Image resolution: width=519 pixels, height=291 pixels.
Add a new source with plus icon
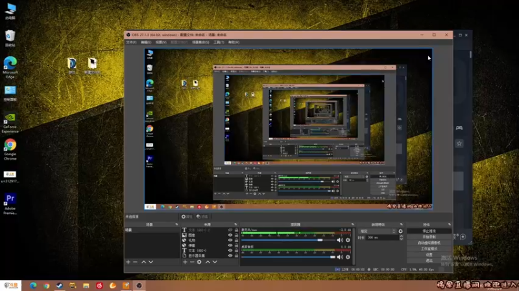click(x=185, y=262)
